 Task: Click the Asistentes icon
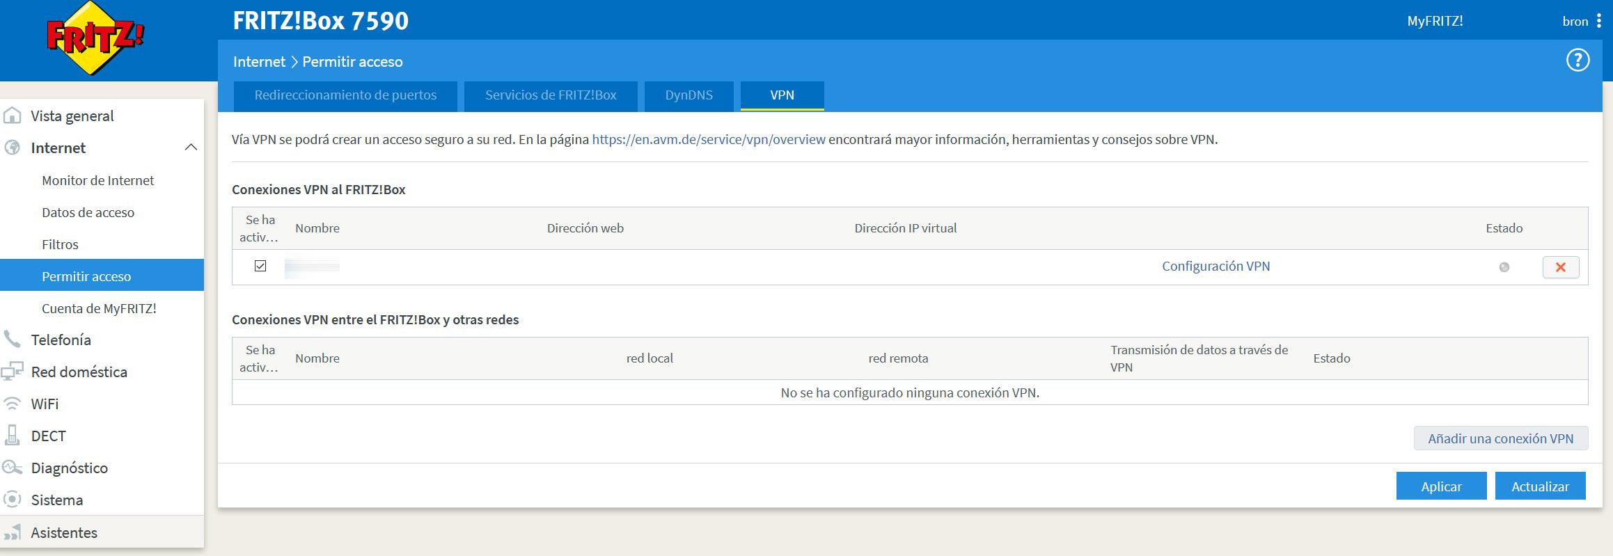pos(13,532)
